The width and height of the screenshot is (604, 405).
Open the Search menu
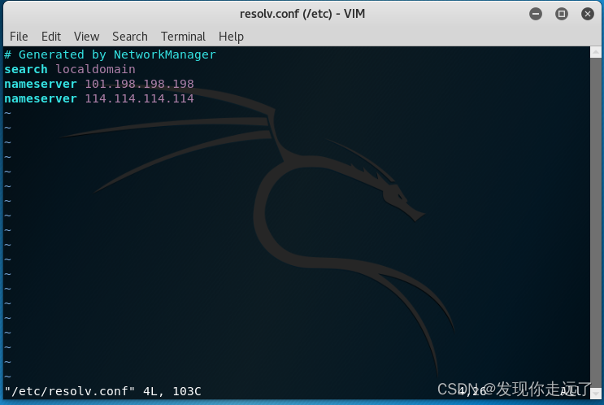[x=130, y=37]
